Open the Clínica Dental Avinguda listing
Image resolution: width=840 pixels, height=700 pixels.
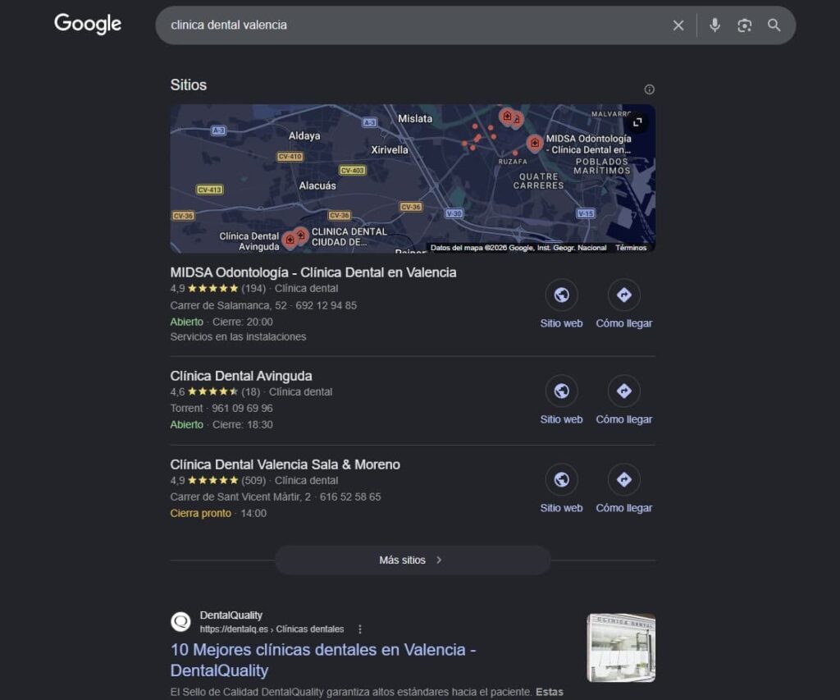(x=241, y=376)
